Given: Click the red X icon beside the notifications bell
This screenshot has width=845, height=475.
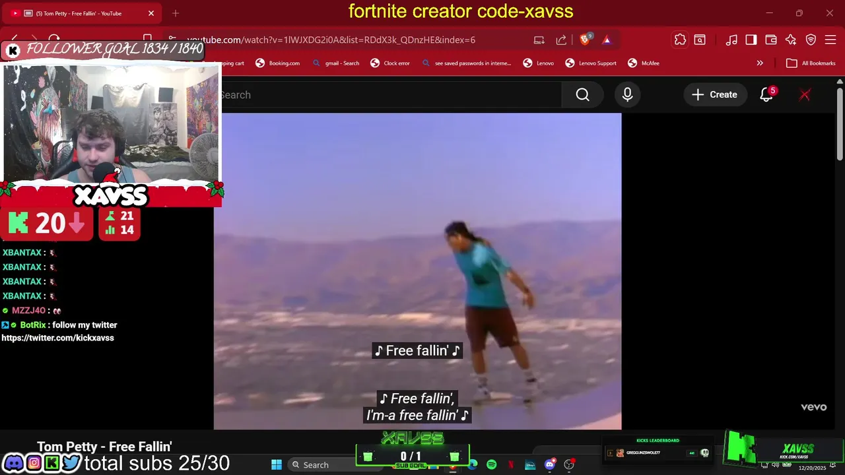Looking at the screenshot, I should pyautogui.click(x=805, y=95).
